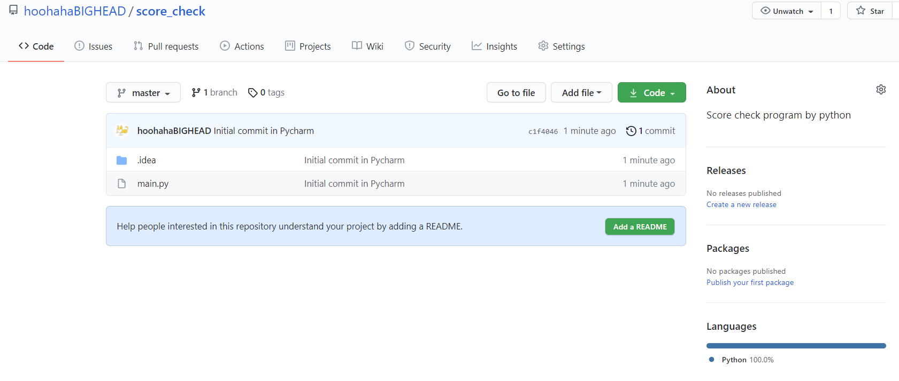The height and width of the screenshot is (381, 899).
Task: Click the Python 100.0% language link
Action: pyautogui.click(x=742, y=360)
